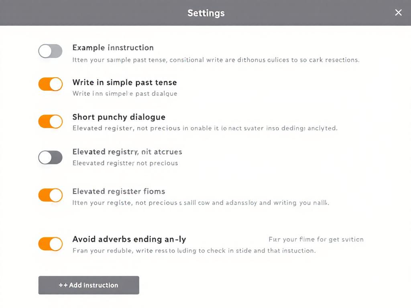The image size is (411, 308).
Task: Click the Elevated registry, nit atcrues title
Action: [127, 152]
